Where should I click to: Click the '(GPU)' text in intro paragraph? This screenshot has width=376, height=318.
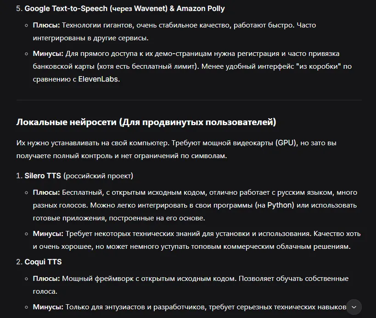click(x=287, y=143)
